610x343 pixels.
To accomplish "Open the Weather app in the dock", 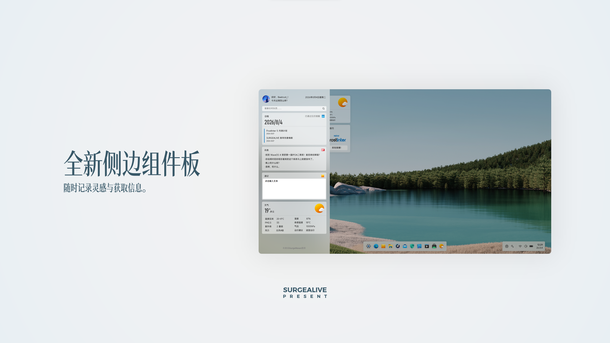I will click(x=441, y=246).
